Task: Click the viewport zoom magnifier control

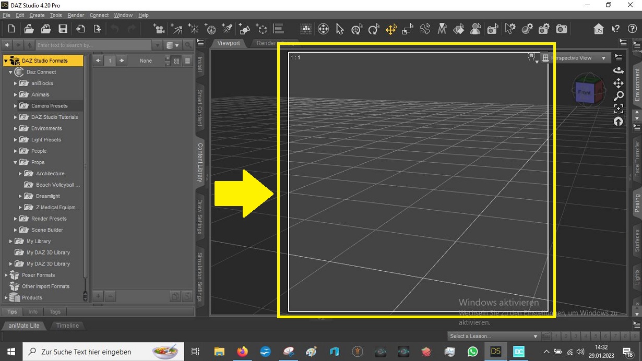Action: coord(619,96)
